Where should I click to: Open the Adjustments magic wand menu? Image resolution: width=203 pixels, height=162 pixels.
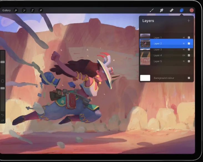coord(24,10)
